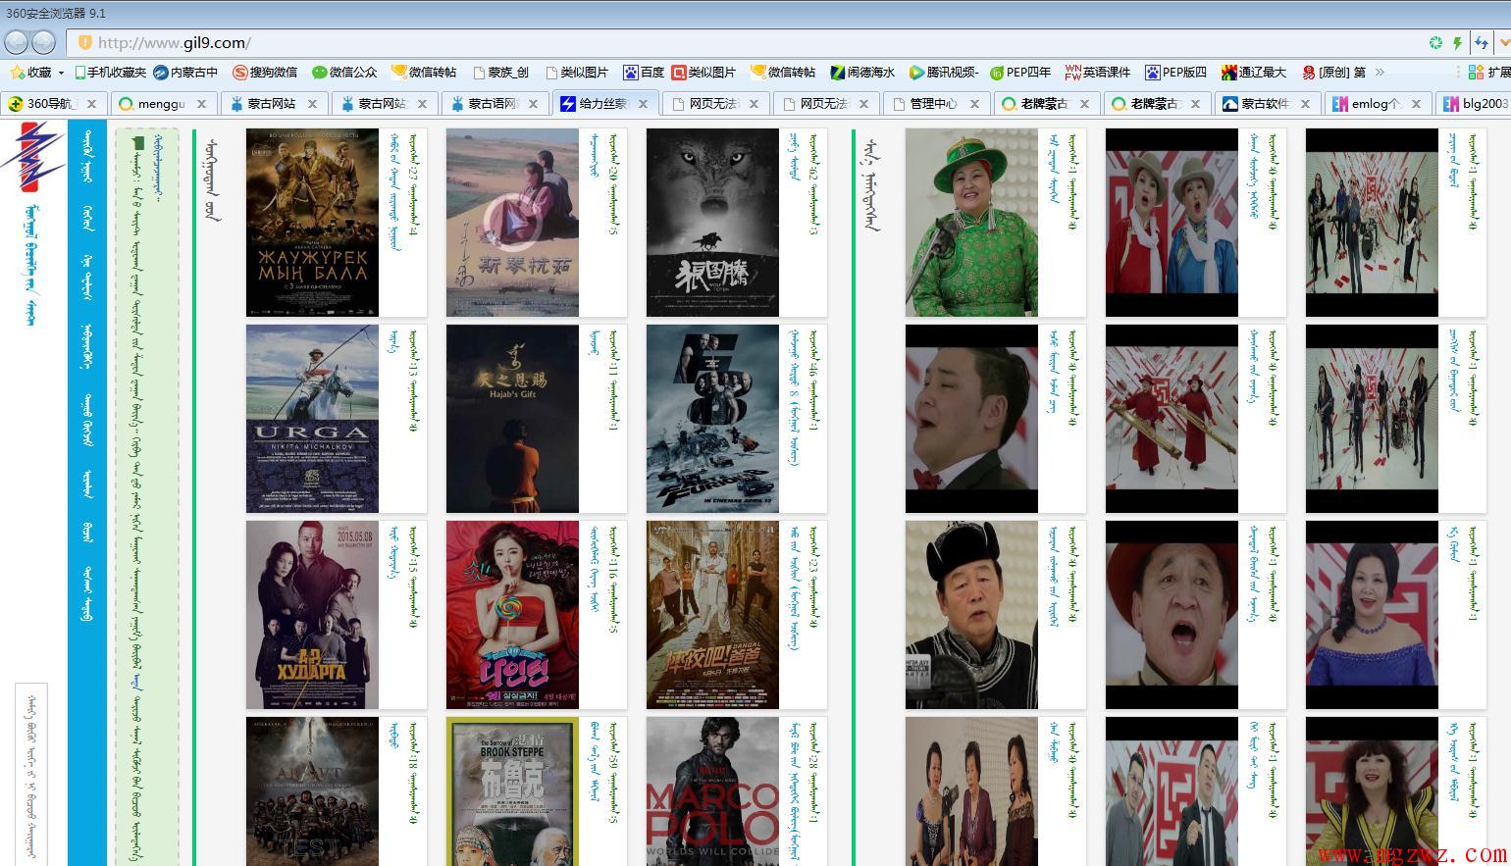
Task: Open the URGA movie poster
Action: (312, 419)
